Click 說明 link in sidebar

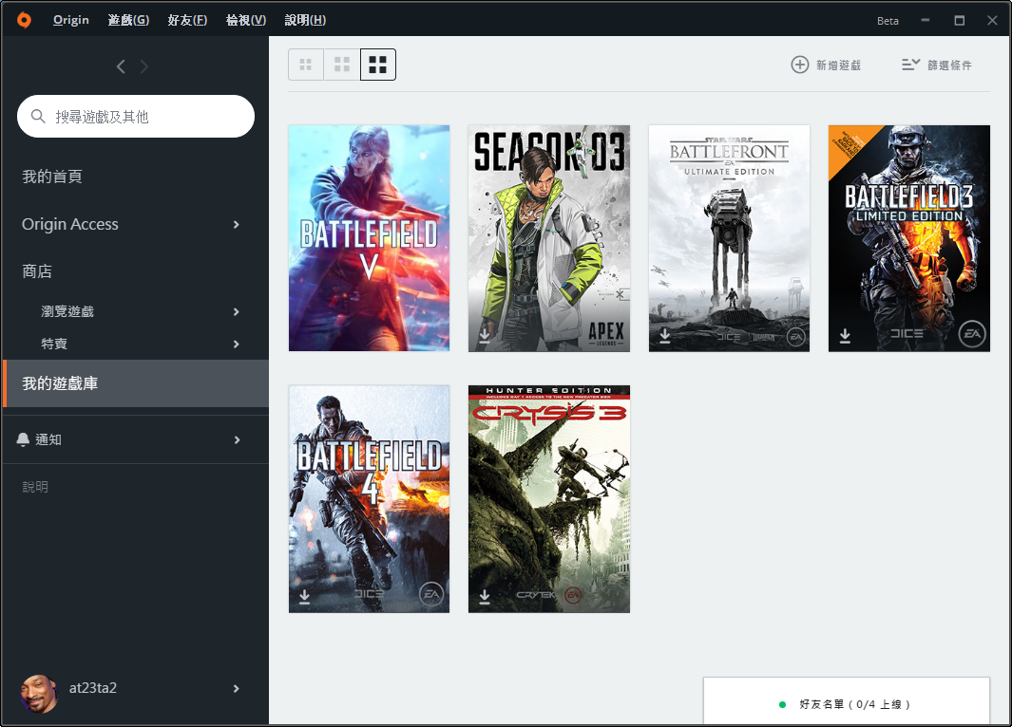point(35,487)
